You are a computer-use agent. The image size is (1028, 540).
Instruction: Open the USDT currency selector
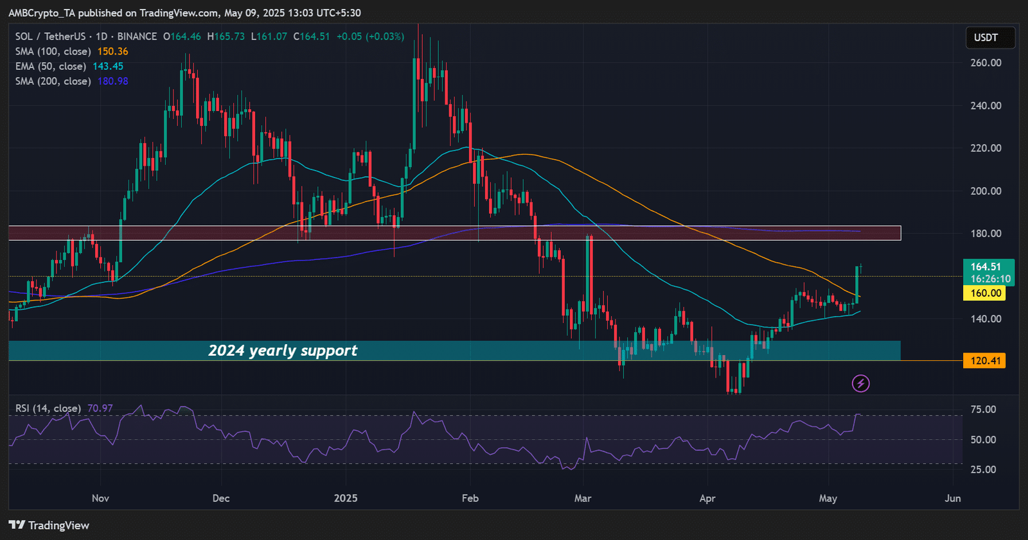pyautogui.click(x=990, y=37)
